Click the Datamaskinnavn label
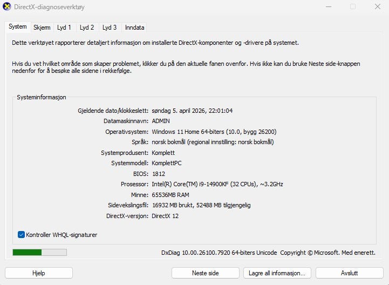389x285 pixels. (x=126, y=121)
